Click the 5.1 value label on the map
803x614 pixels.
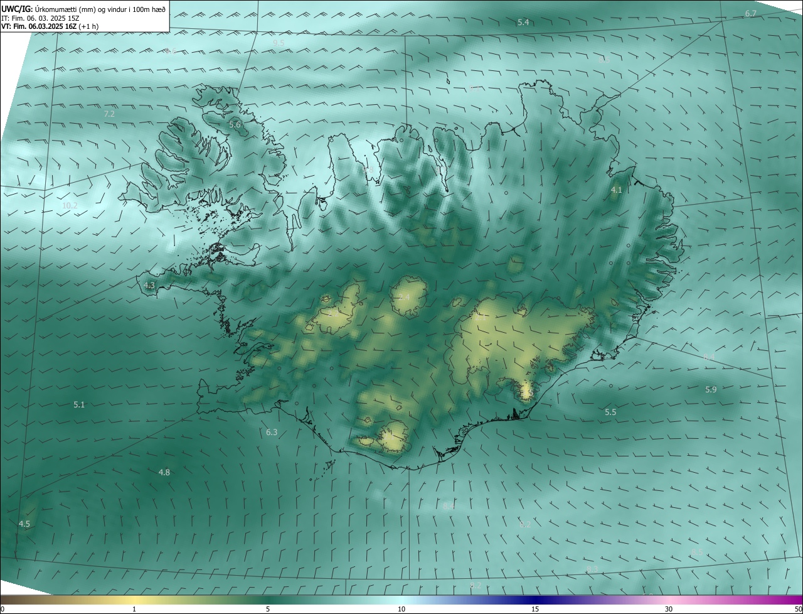(79, 405)
